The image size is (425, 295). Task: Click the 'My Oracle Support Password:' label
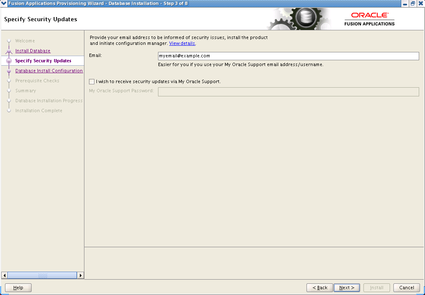(x=121, y=91)
